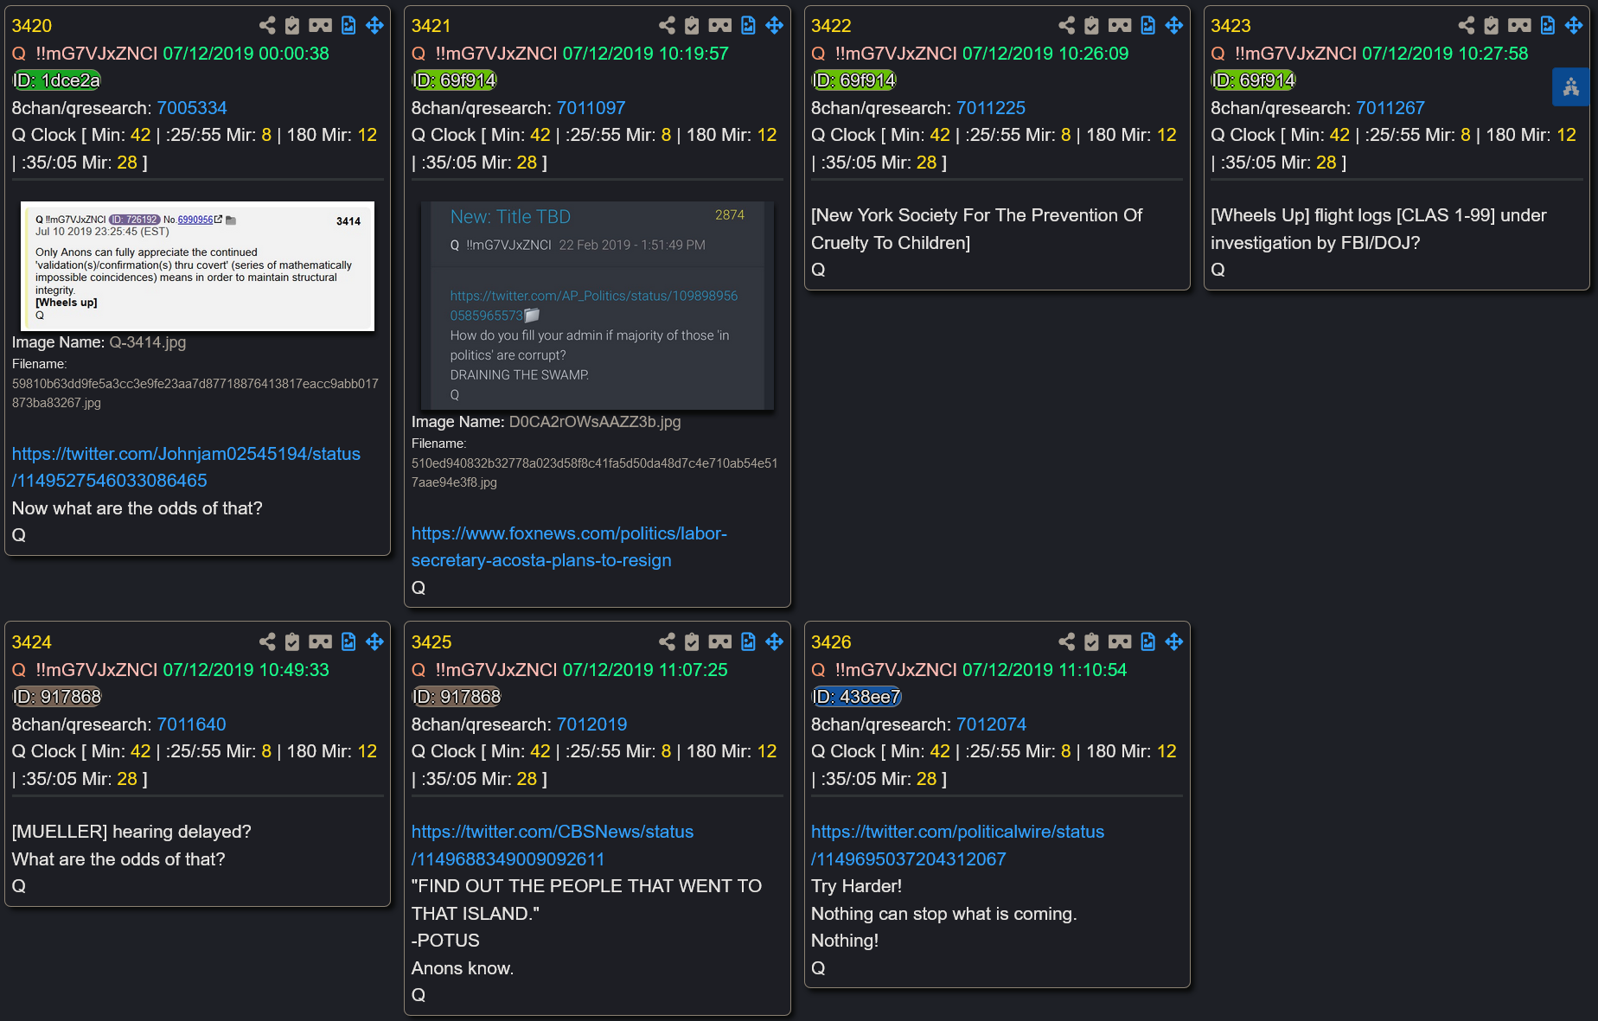The height and width of the screenshot is (1021, 1598).
Task: Click the image file icon on post 3425
Action: [748, 641]
